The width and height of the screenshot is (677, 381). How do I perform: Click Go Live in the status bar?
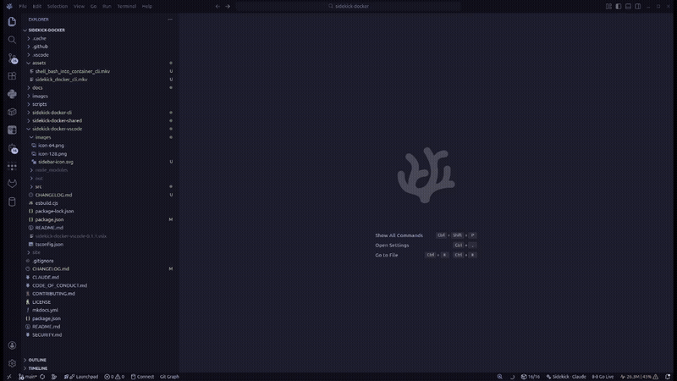(x=603, y=377)
